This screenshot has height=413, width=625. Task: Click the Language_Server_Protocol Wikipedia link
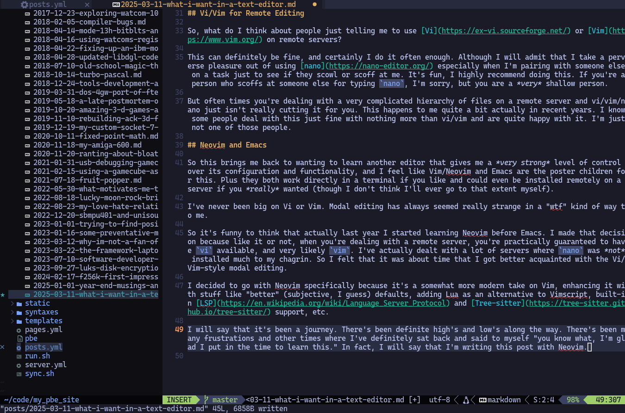(333, 303)
